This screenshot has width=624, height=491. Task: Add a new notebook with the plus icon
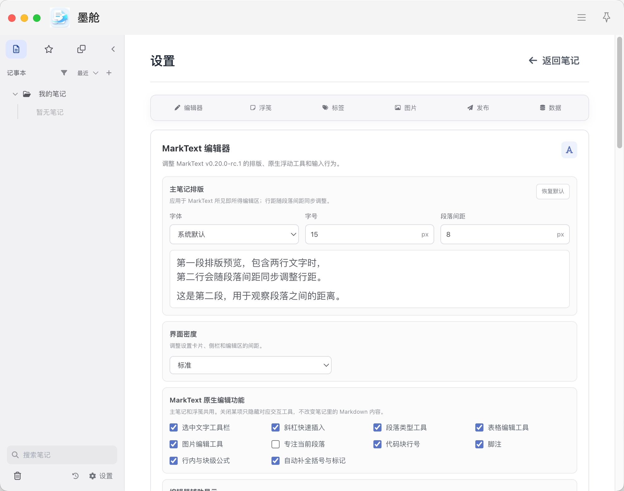coord(109,73)
